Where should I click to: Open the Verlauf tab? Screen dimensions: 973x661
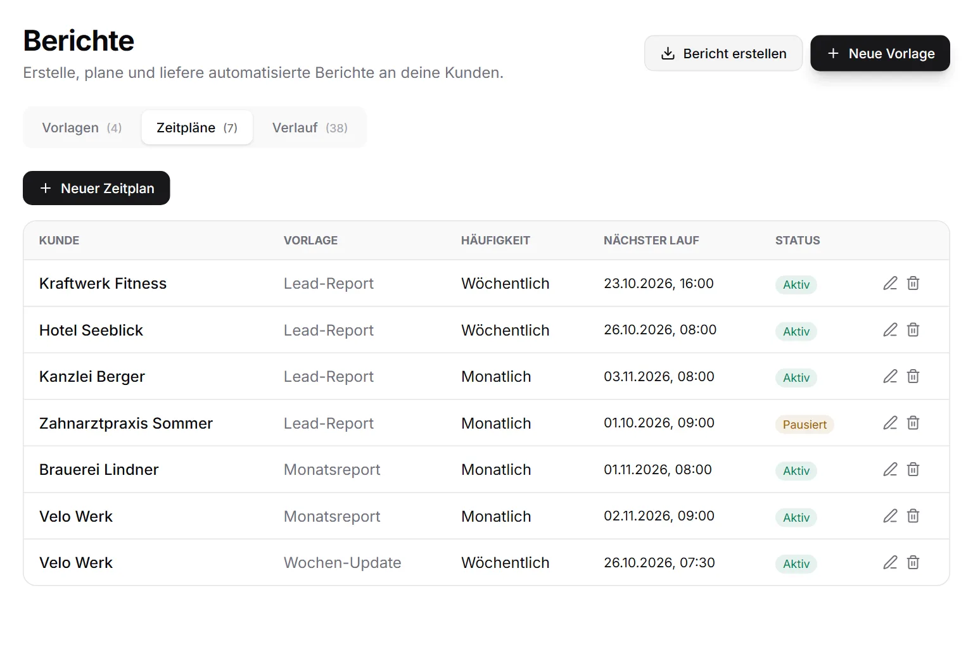310,128
